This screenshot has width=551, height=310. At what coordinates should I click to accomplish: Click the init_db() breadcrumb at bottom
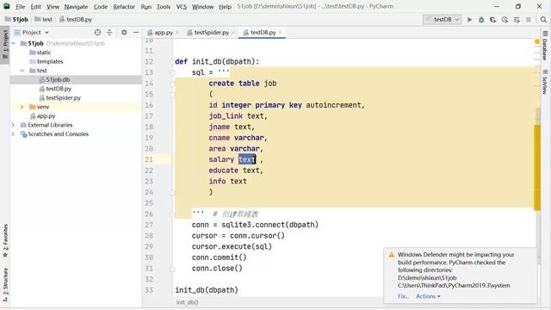[188, 302]
